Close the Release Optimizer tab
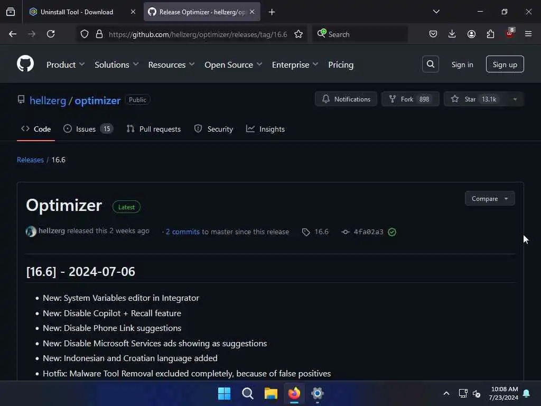 coord(252,12)
